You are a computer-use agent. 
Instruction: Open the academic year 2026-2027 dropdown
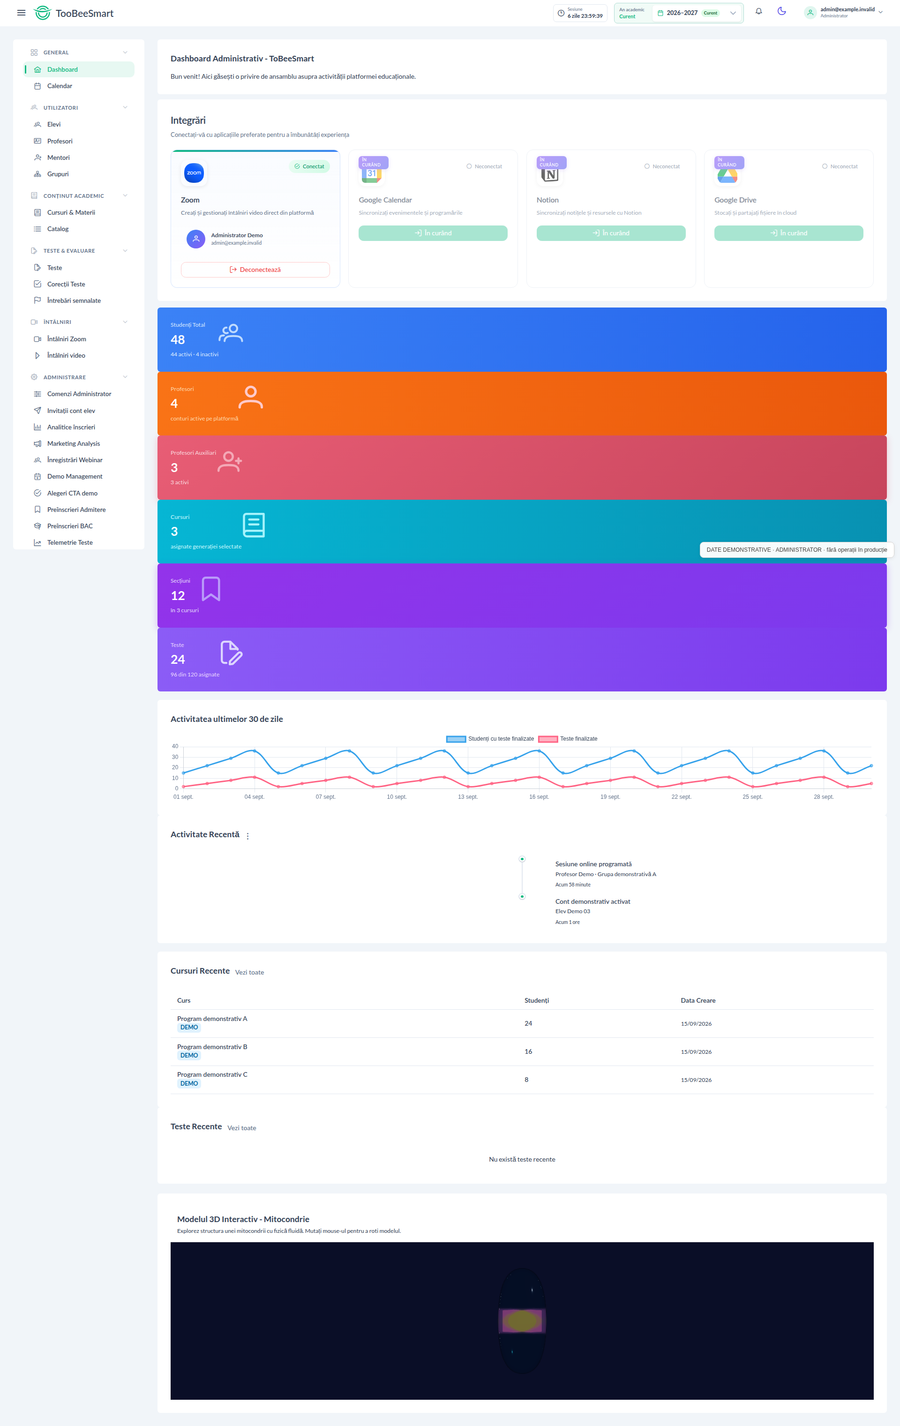[697, 13]
